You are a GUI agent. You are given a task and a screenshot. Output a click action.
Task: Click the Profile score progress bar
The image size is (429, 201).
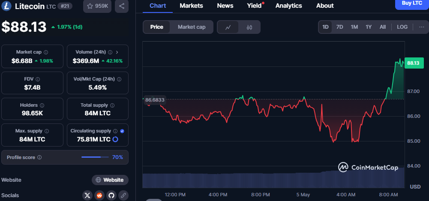coord(95,157)
